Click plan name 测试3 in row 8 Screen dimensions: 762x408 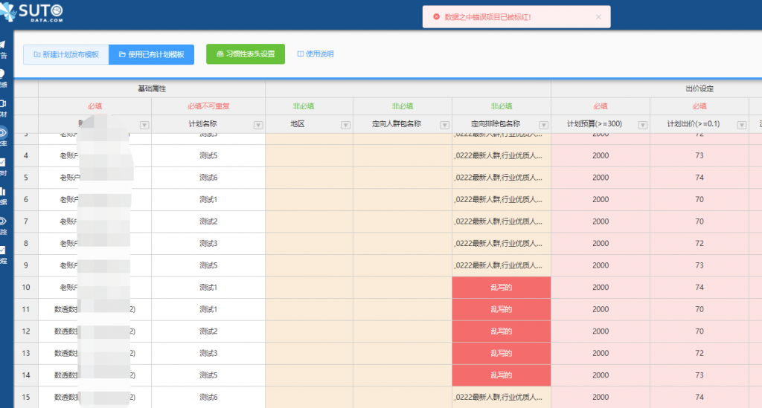(208, 244)
